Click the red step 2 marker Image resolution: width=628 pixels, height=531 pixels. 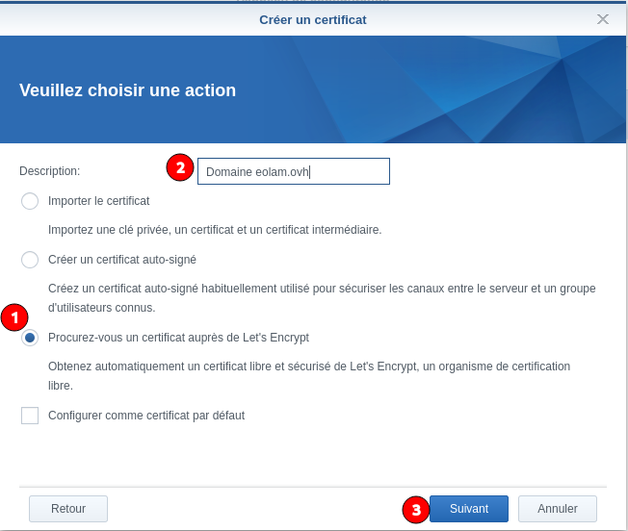point(180,167)
